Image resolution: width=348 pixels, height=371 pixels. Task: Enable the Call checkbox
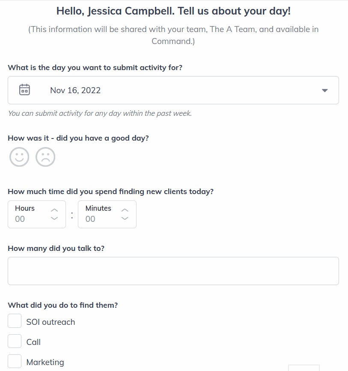pos(14,341)
